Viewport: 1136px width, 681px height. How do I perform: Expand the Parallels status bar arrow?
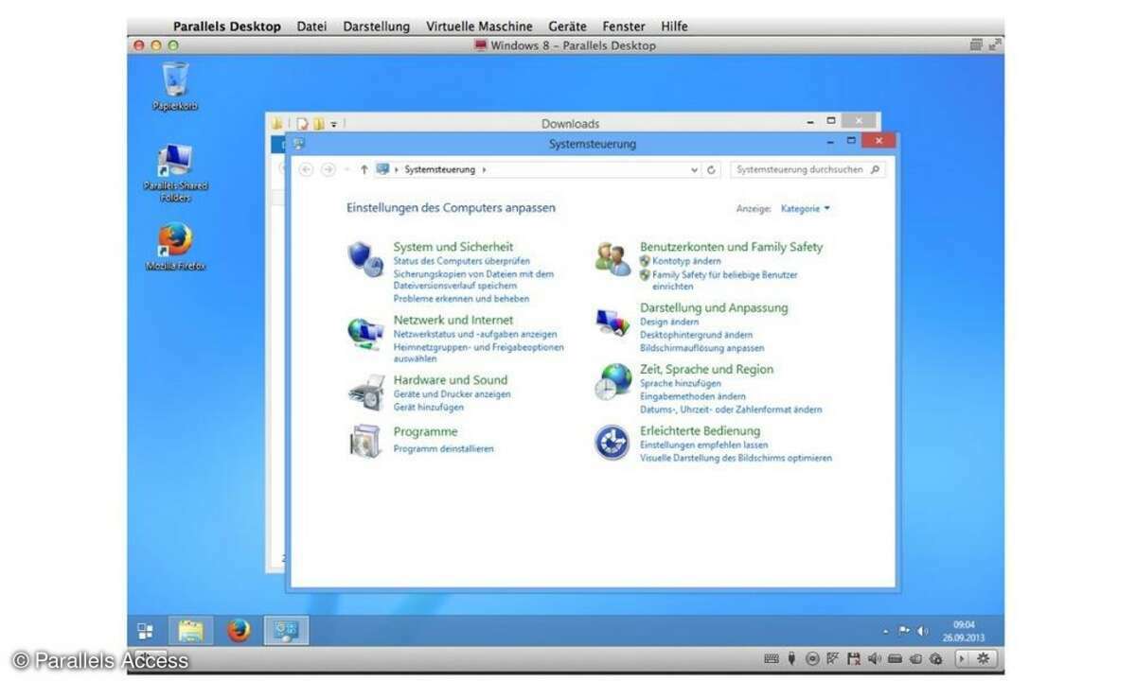pos(962,658)
